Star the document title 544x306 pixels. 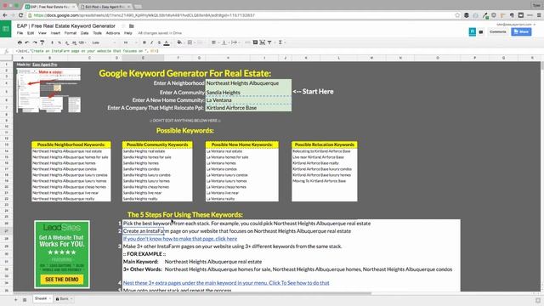123,26
